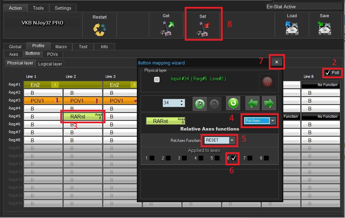345x218 pixels.
Task: Save the profile to disk
Action: [x=324, y=28]
